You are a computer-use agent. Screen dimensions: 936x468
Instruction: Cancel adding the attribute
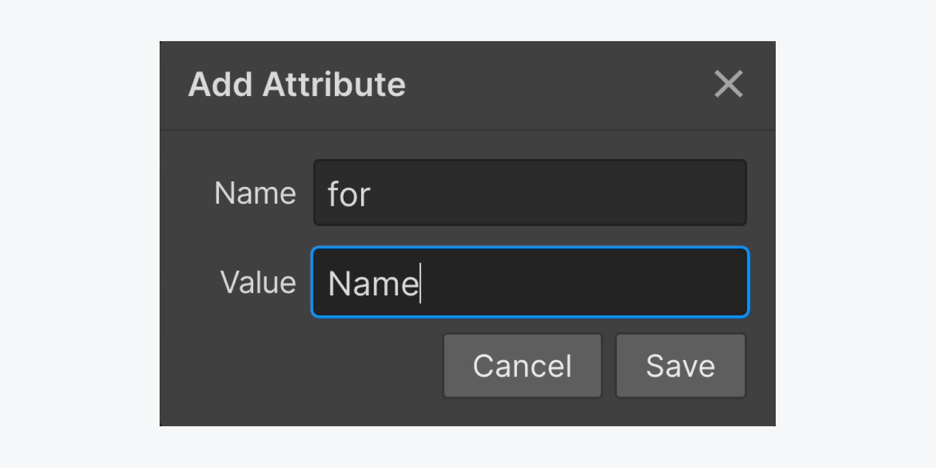click(x=522, y=365)
